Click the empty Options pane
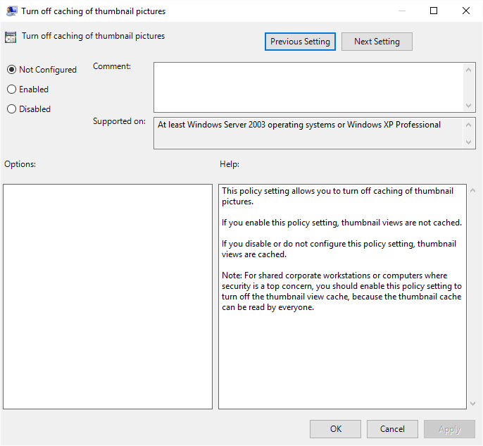 [108, 297]
